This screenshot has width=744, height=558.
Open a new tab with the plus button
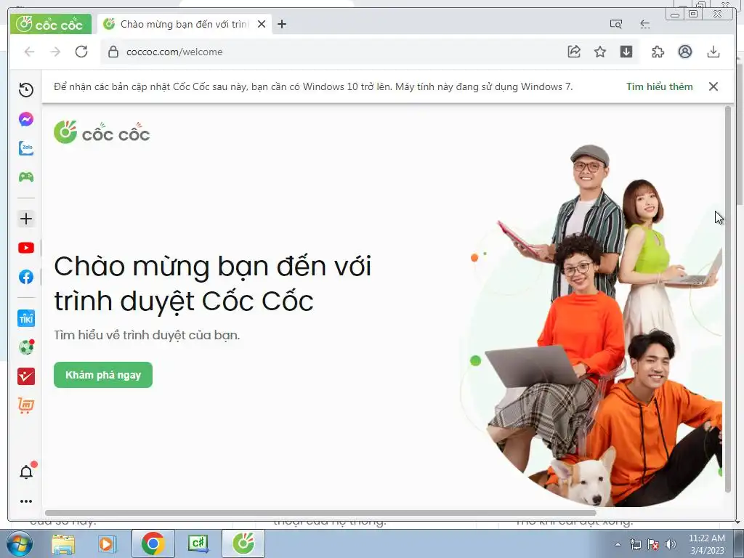point(282,24)
